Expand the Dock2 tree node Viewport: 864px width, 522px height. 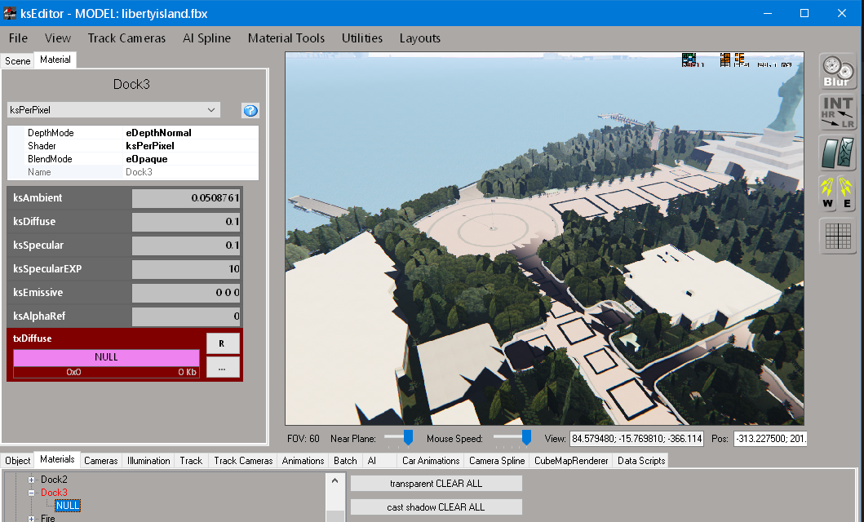31,480
